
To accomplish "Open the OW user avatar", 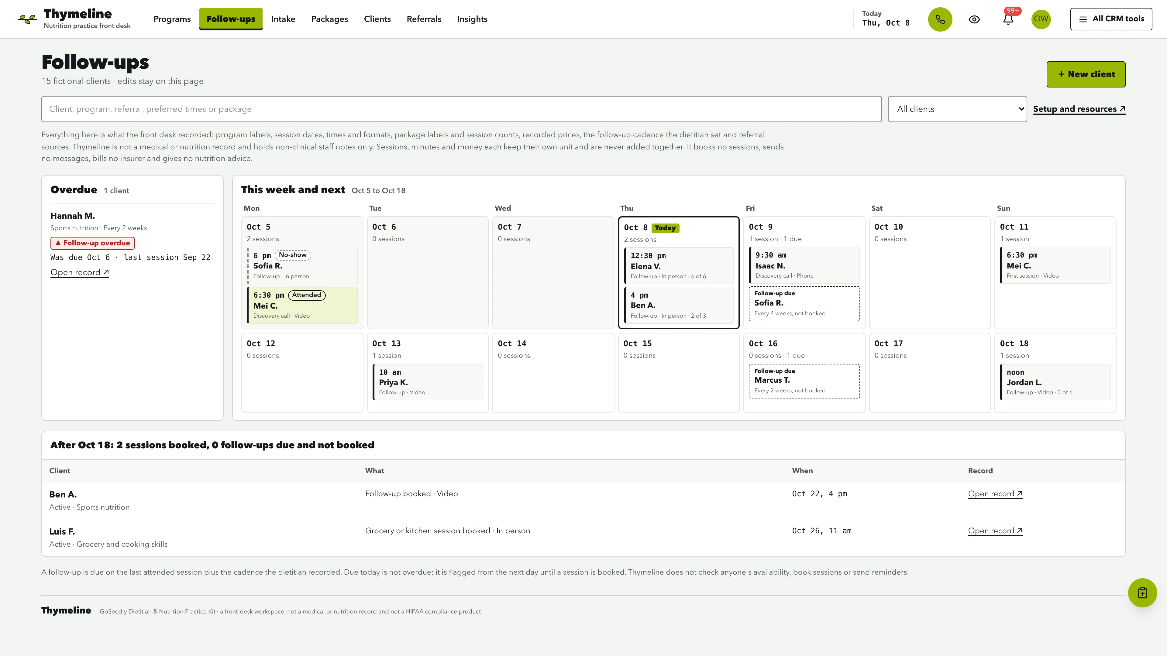I will [1041, 19].
